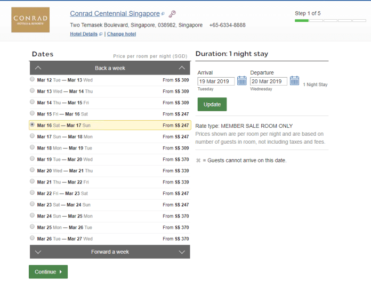371x282 pixels.
Task: Select the Mar 26 Tue – Mar 27 Wed radio button
Action: click(x=32, y=238)
